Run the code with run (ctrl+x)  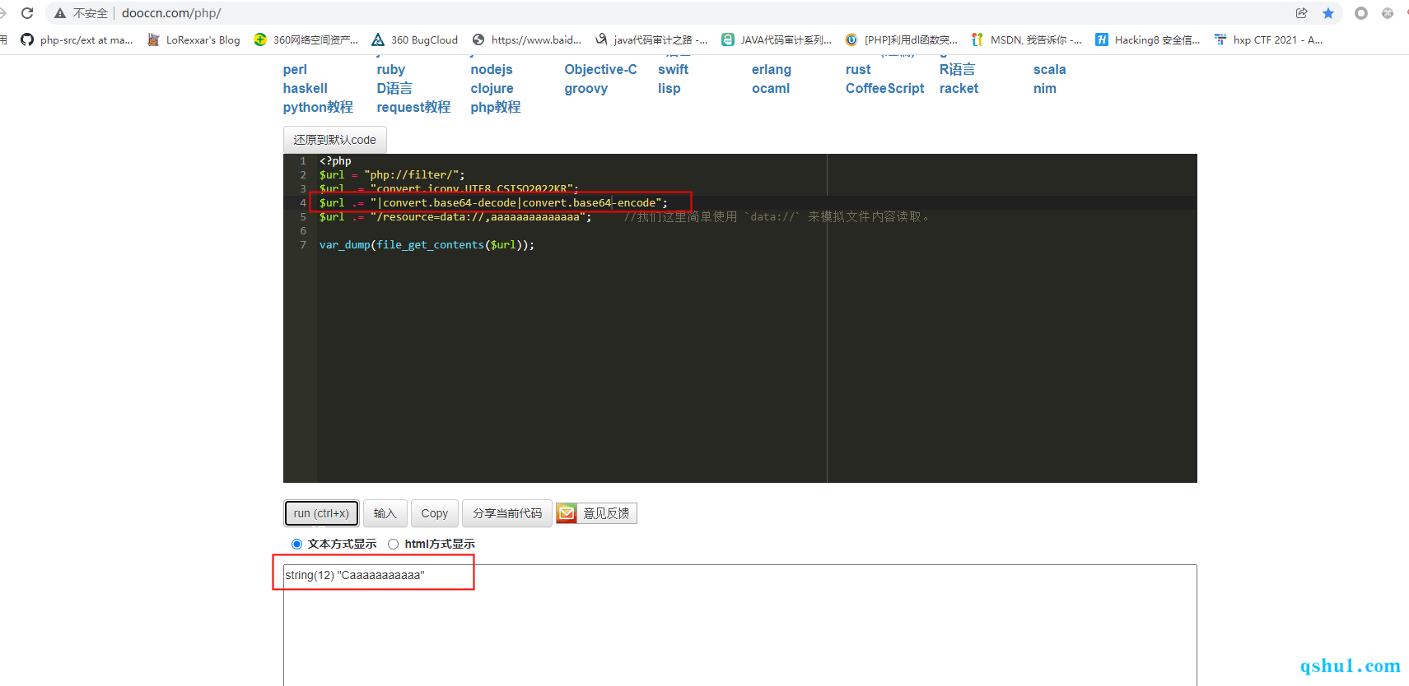pos(321,513)
